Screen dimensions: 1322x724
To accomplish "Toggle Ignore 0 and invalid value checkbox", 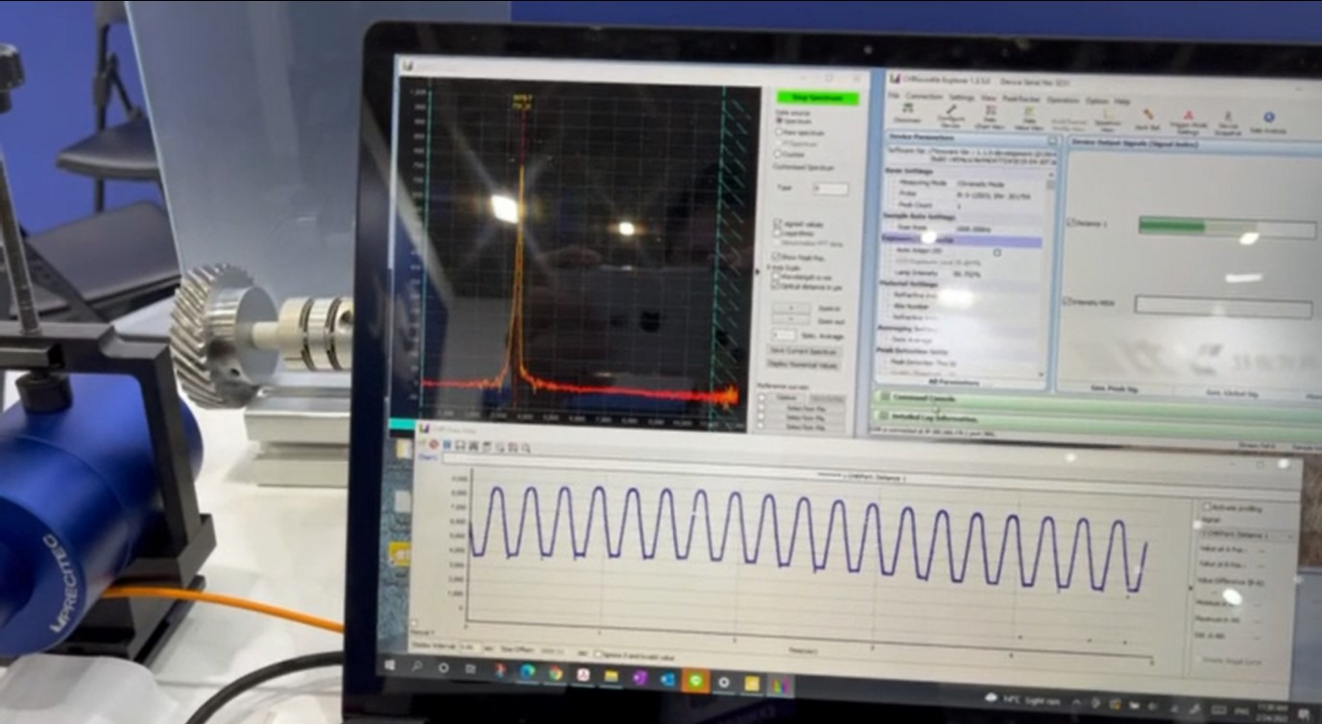I will point(598,654).
